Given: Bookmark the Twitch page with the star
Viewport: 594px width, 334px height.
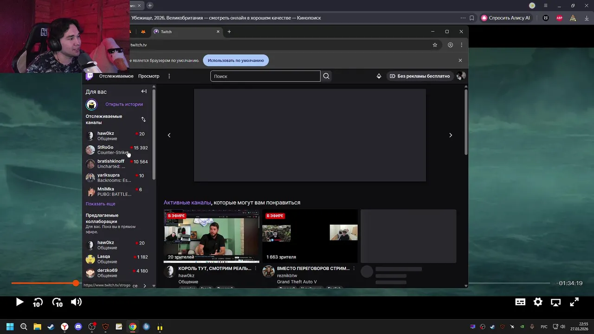Looking at the screenshot, I should tap(435, 45).
